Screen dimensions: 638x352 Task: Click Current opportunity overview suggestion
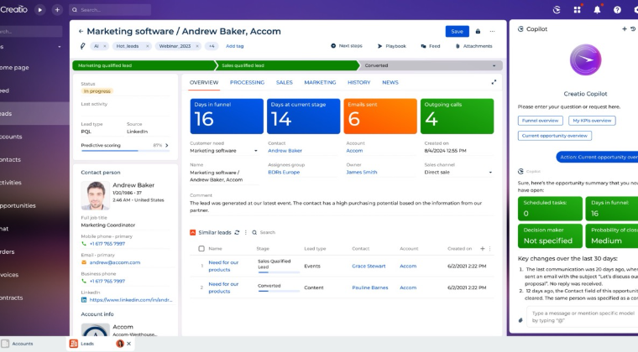tap(555, 136)
